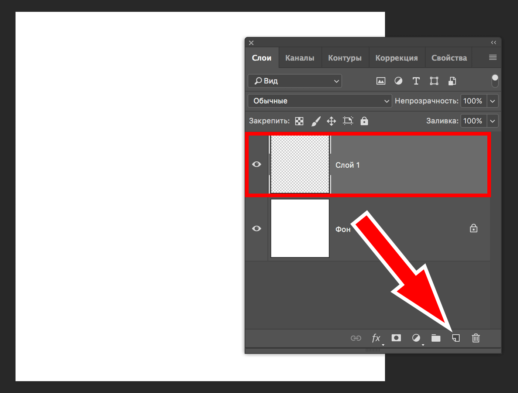The width and height of the screenshot is (518, 393).
Task: Open layer styles fx menu
Action: (376, 338)
